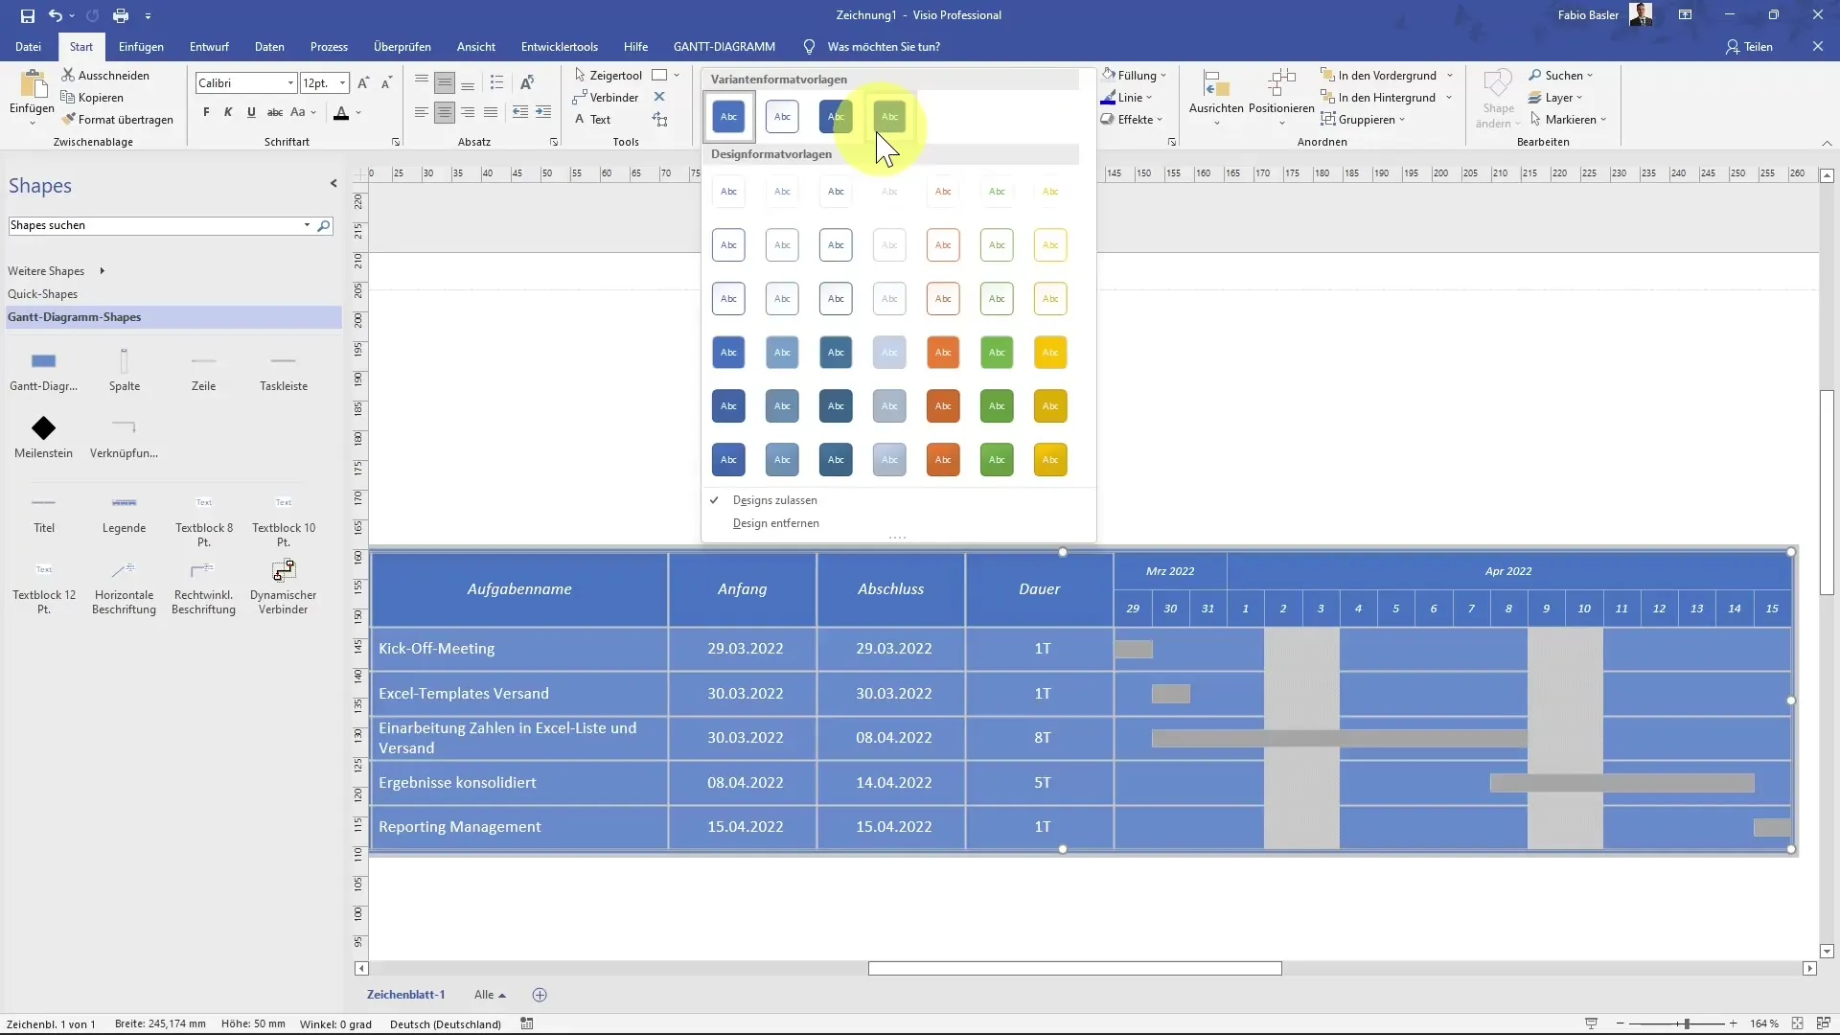1840x1035 pixels.
Task: Click the Ausschneiden scissors button
Action: (x=105, y=75)
